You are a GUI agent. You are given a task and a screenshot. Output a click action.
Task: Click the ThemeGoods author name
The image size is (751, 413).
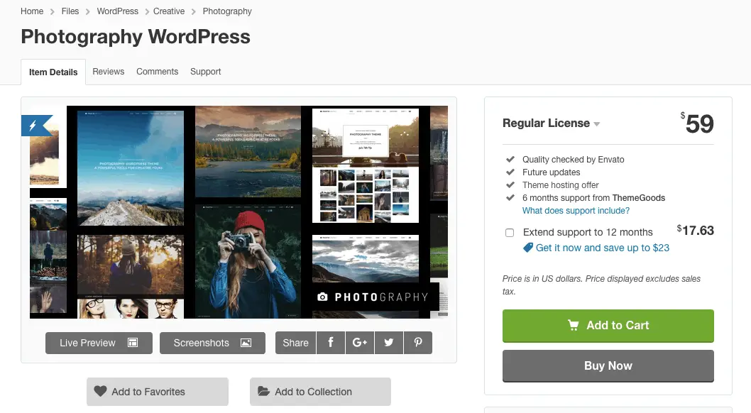(638, 198)
